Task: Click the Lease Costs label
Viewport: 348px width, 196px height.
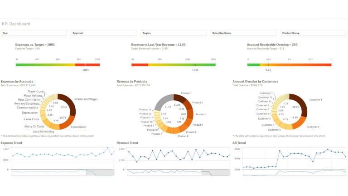Action: 31,119
